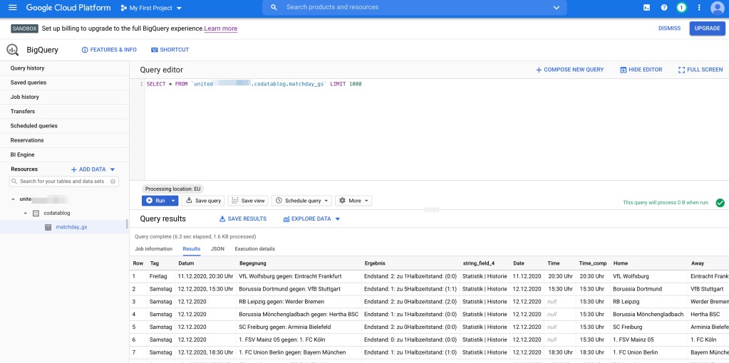Open the SHORTCUT button

point(170,50)
